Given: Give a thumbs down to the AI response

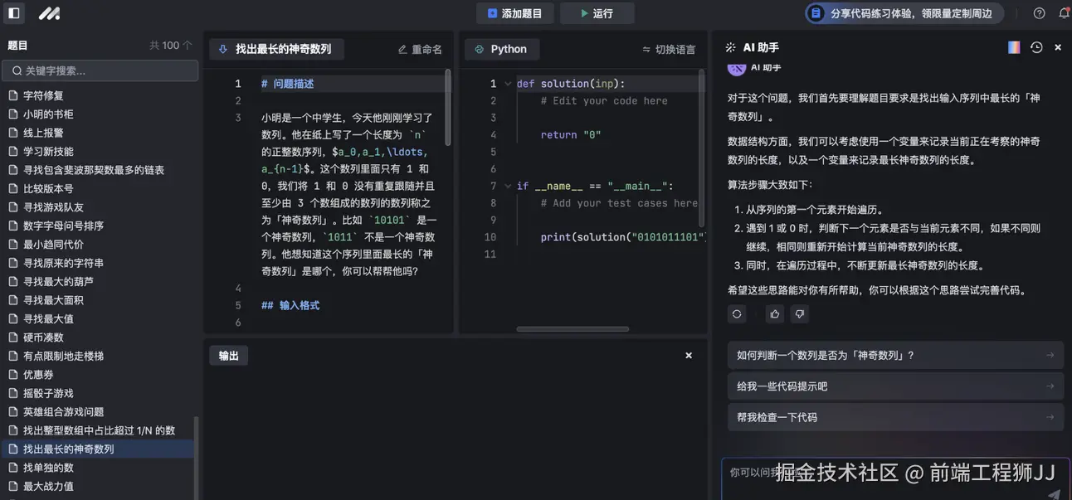Looking at the screenshot, I should point(798,313).
